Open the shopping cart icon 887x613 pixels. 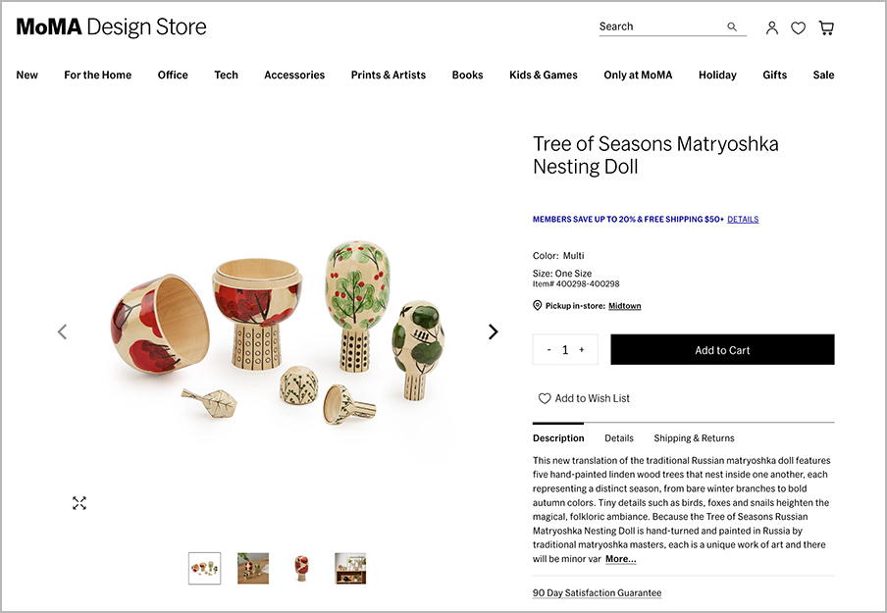(826, 28)
